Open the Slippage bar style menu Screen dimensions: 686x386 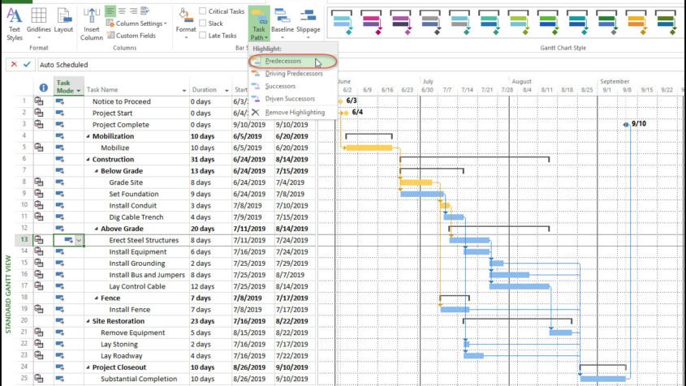308,24
